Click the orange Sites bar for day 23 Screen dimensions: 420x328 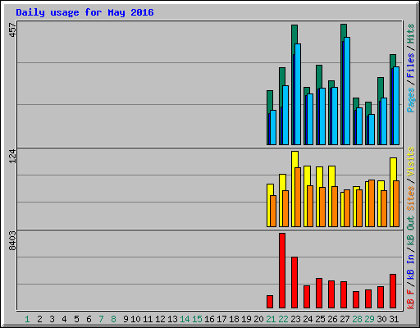coord(298,197)
